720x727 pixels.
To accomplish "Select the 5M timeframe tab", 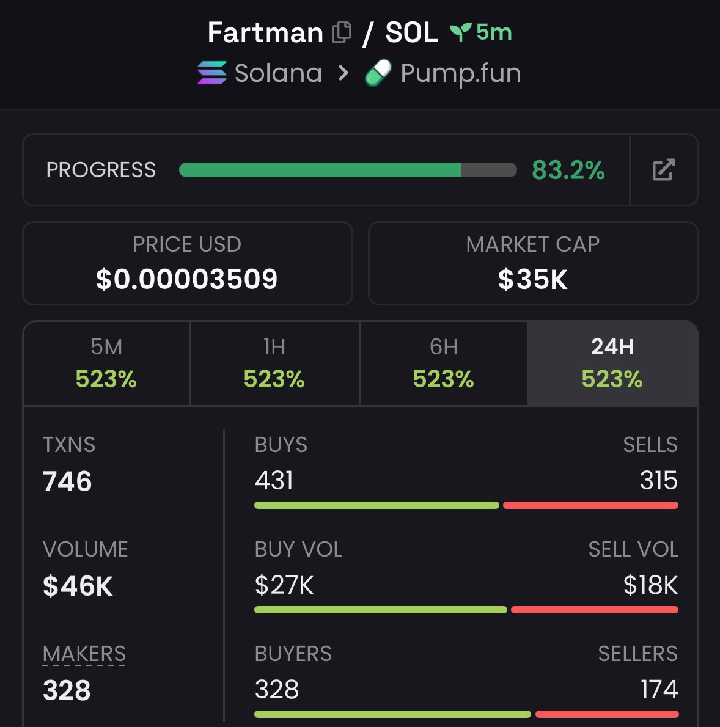I will click(x=106, y=364).
